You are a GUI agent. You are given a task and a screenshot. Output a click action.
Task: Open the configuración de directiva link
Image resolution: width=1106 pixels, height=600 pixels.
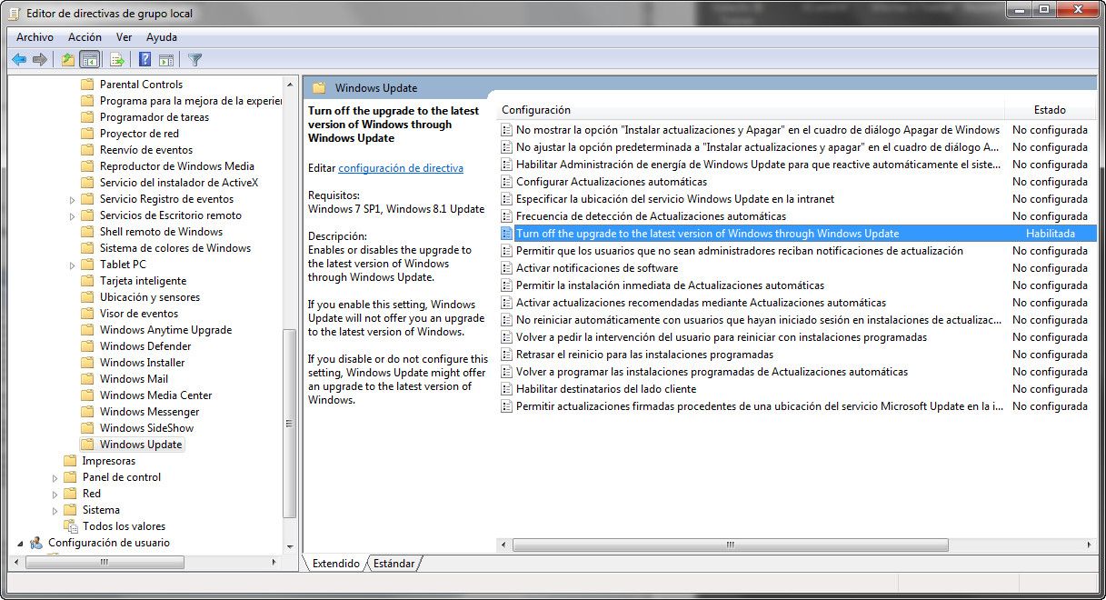pyautogui.click(x=401, y=168)
